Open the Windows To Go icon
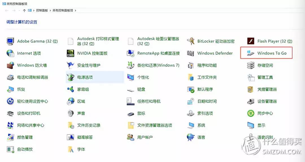The height and width of the screenshot is (162, 305). click(251, 53)
